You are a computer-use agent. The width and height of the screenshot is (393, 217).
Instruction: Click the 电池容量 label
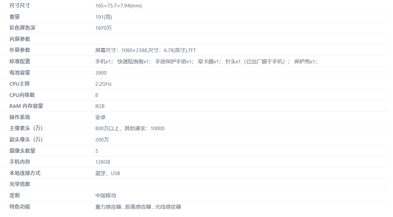click(x=20, y=73)
